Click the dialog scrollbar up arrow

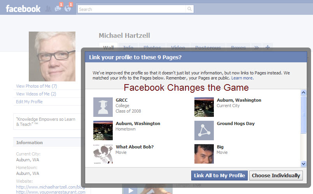[x=303, y=92]
